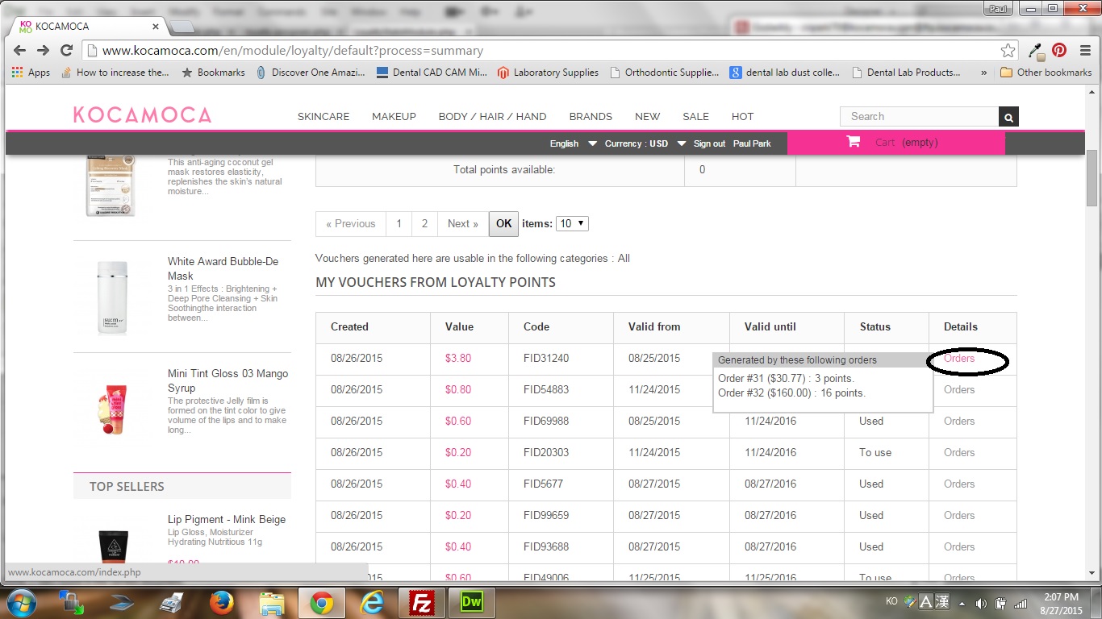
Task: Open the English language dropdown
Action: coord(574,143)
